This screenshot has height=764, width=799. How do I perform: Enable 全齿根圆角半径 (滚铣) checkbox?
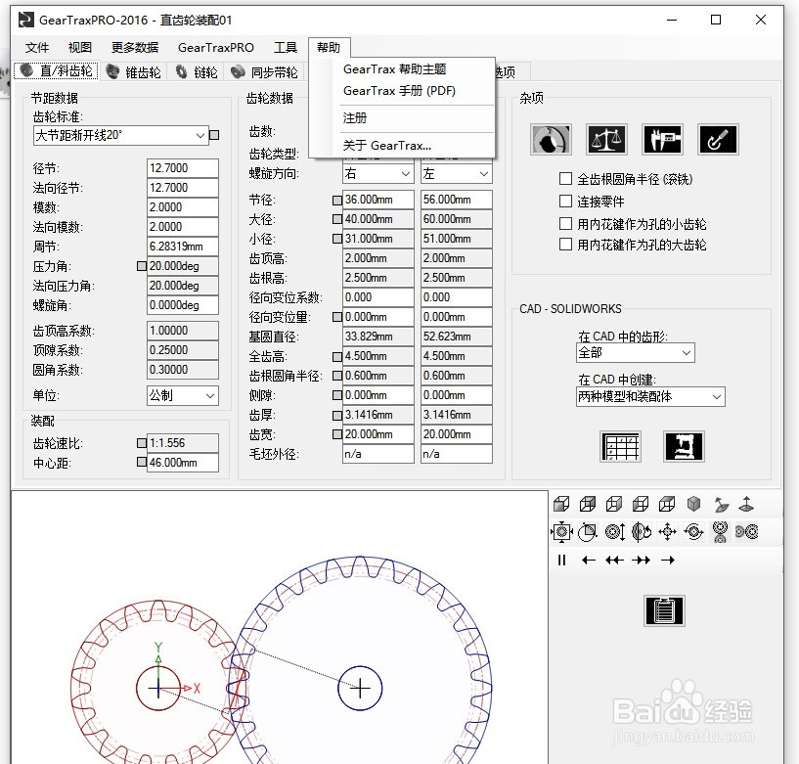tap(565, 178)
